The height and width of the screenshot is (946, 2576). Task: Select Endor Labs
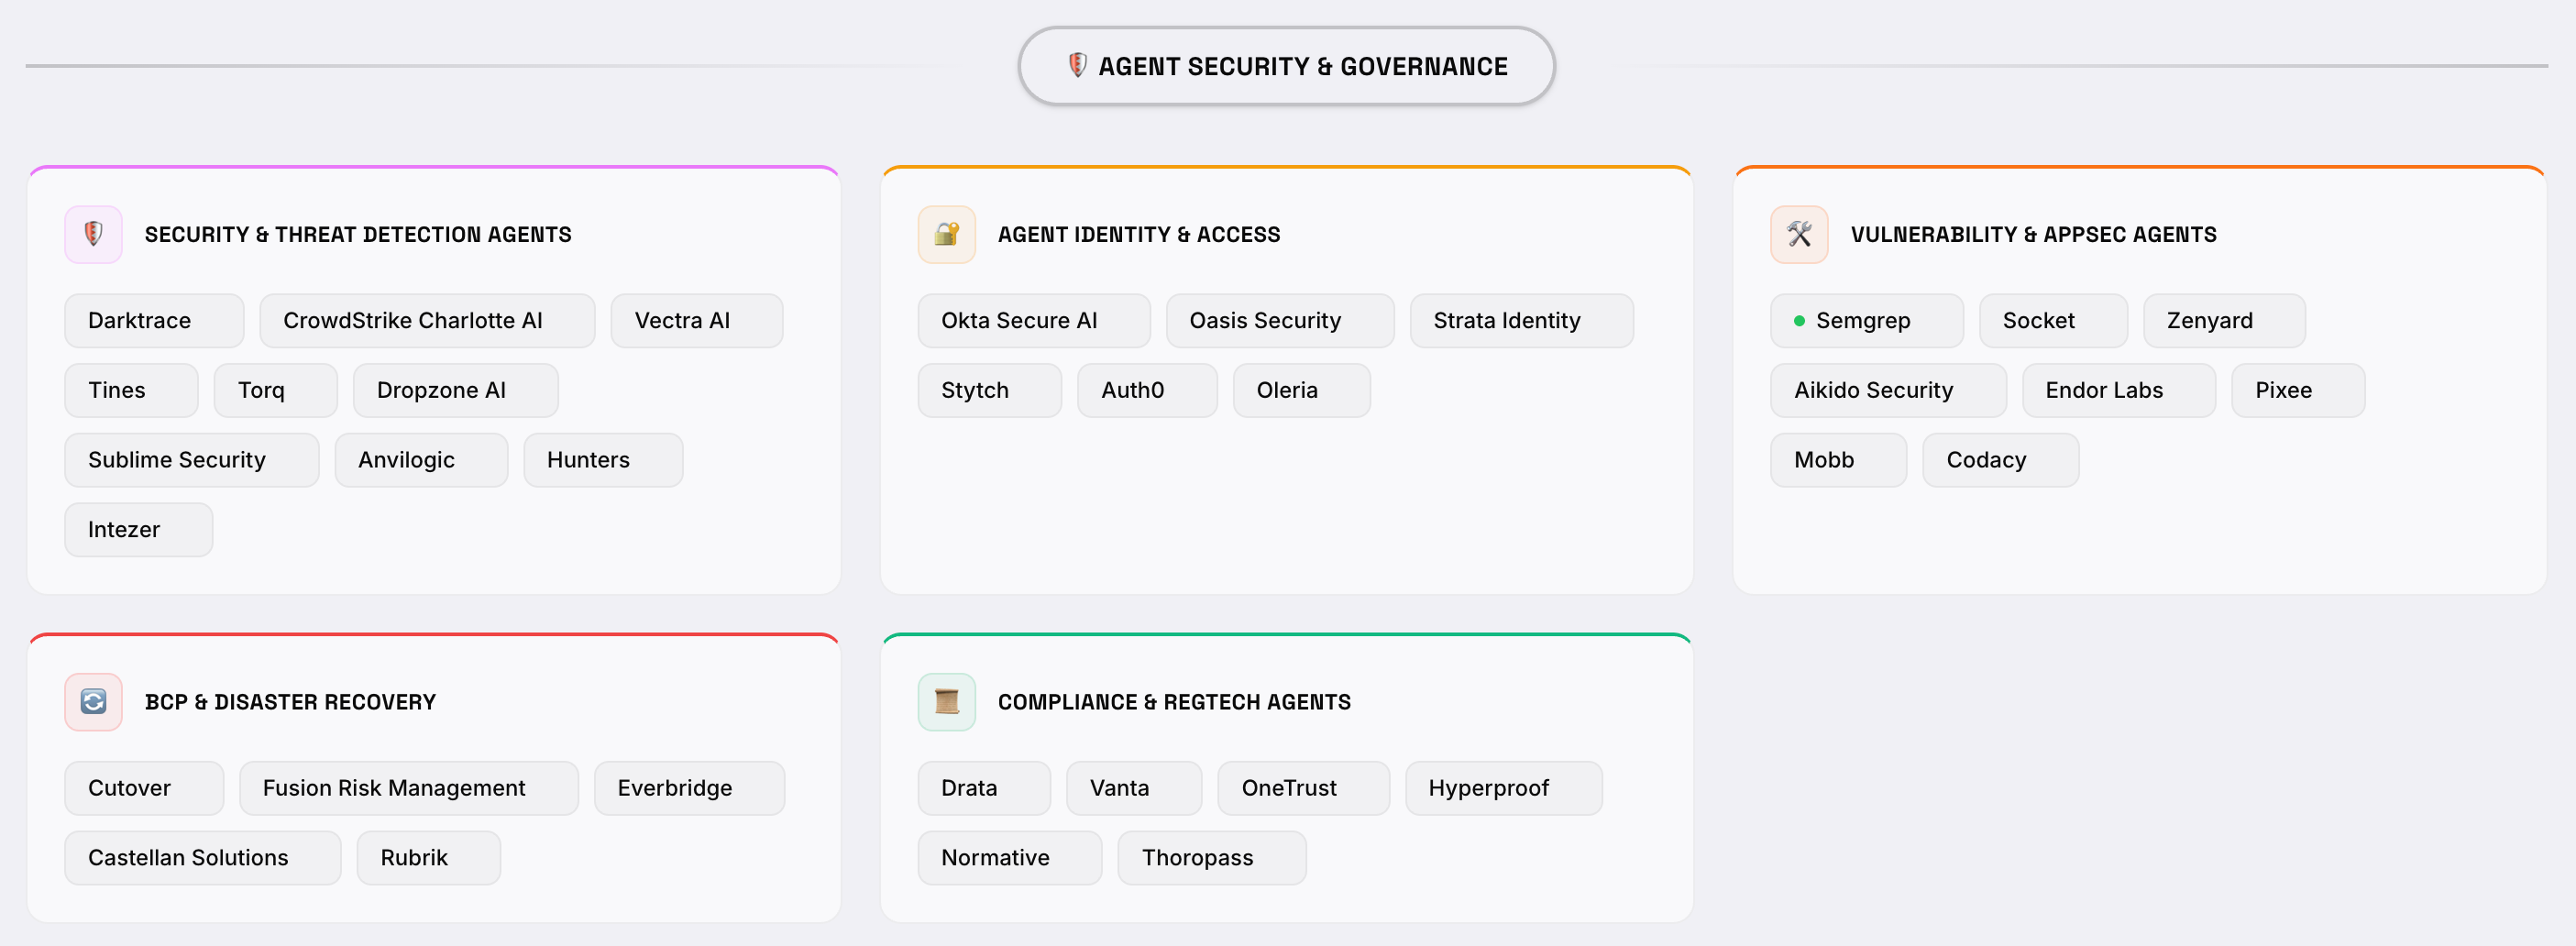point(2119,391)
